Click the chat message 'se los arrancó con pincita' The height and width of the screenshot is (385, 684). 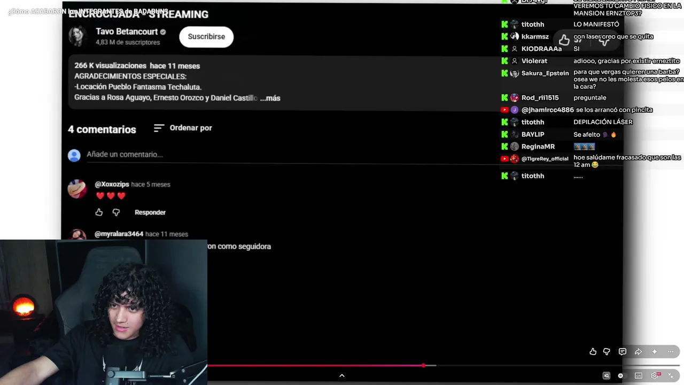click(x=614, y=110)
